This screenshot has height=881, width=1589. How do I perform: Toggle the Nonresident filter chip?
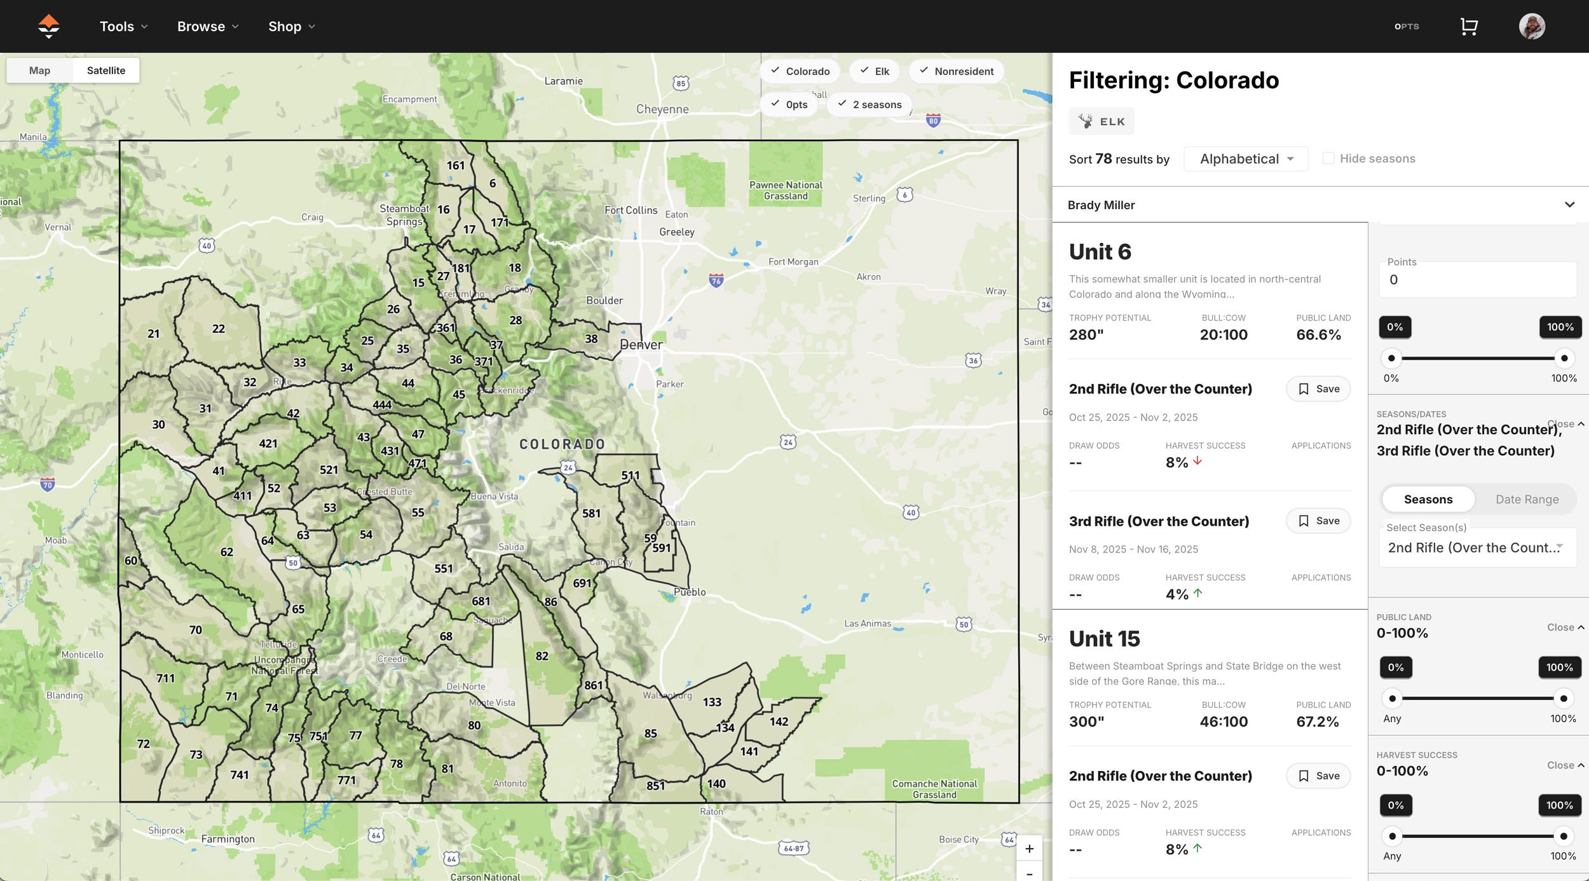(x=956, y=71)
